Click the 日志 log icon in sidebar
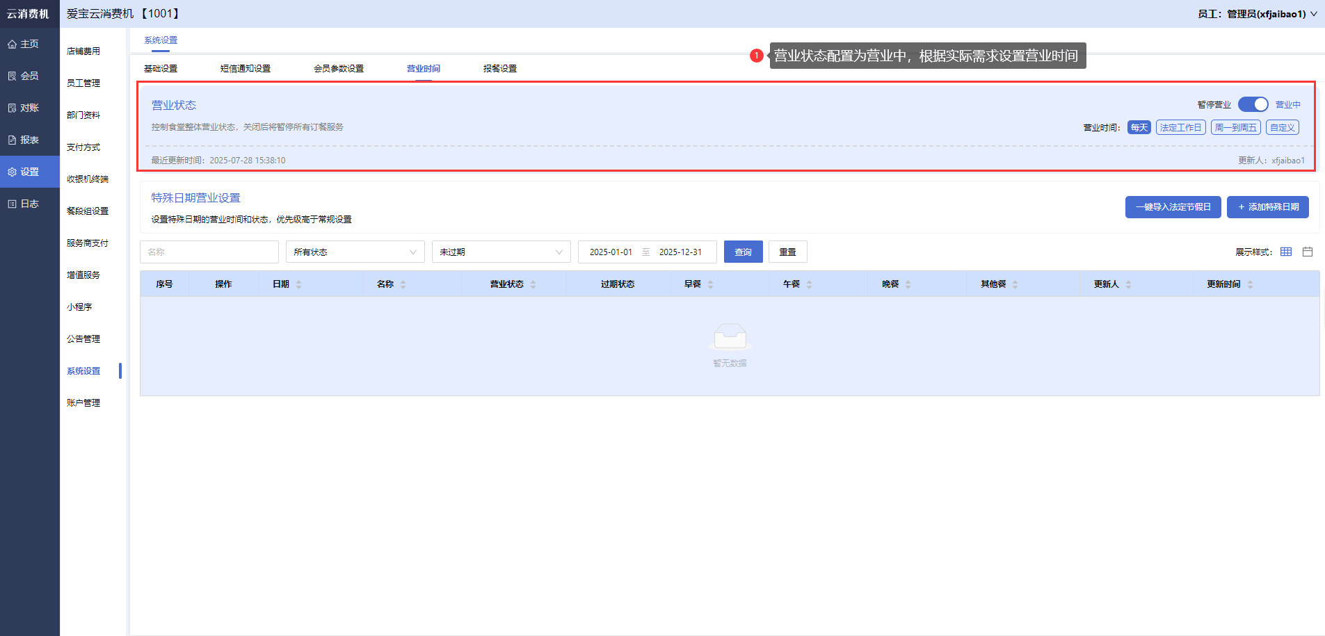The width and height of the screenshot is (1325, 636). point(12,204)
